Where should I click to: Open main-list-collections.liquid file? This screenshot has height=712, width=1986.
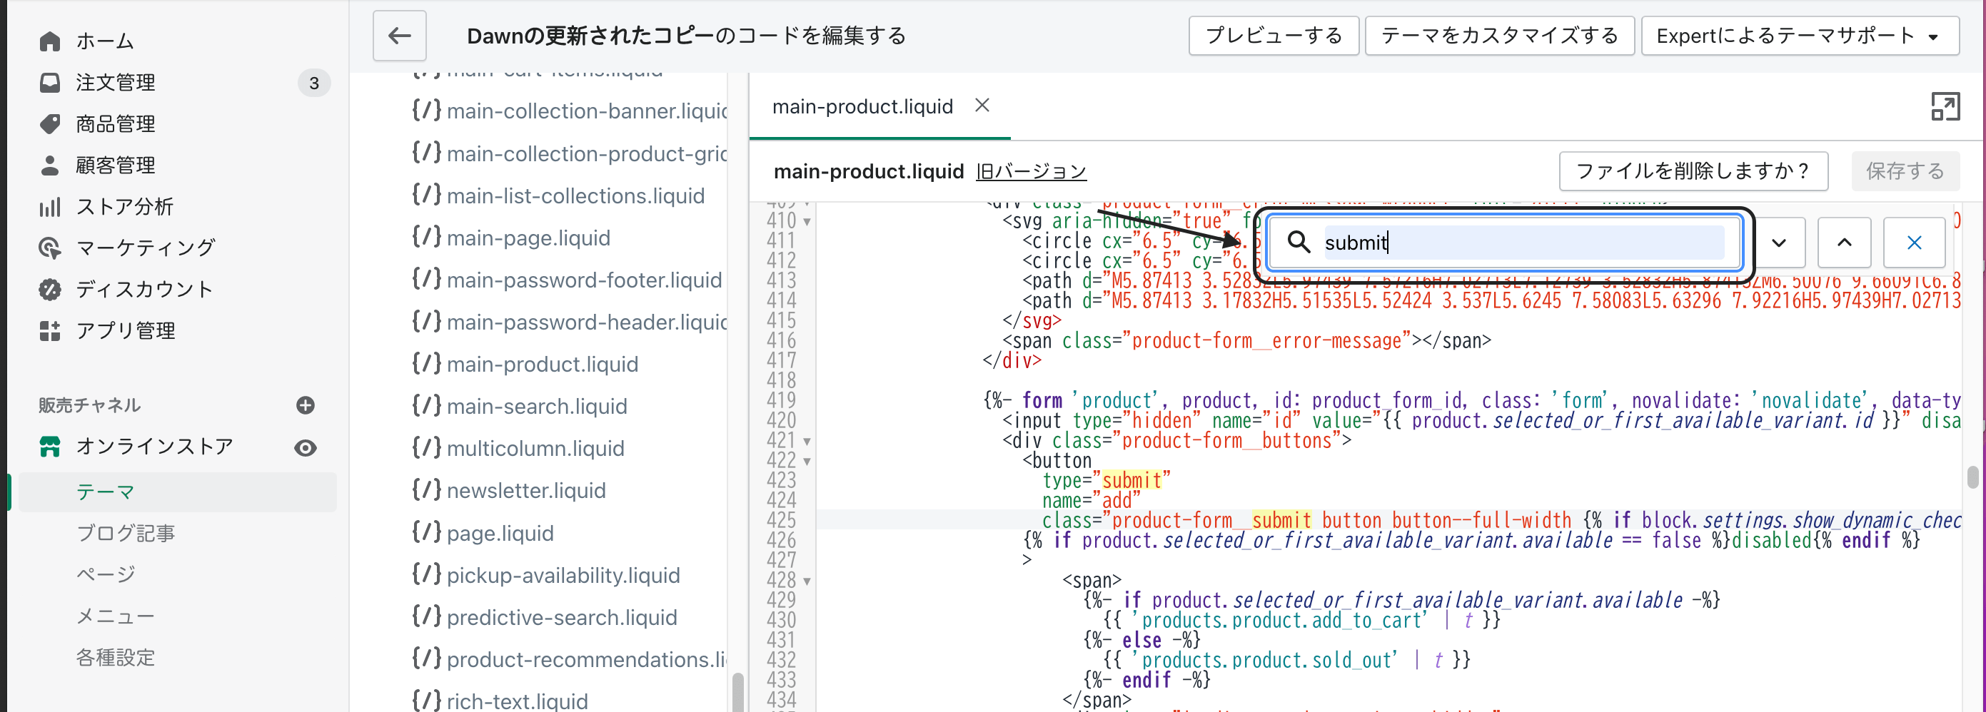point(575,195)
